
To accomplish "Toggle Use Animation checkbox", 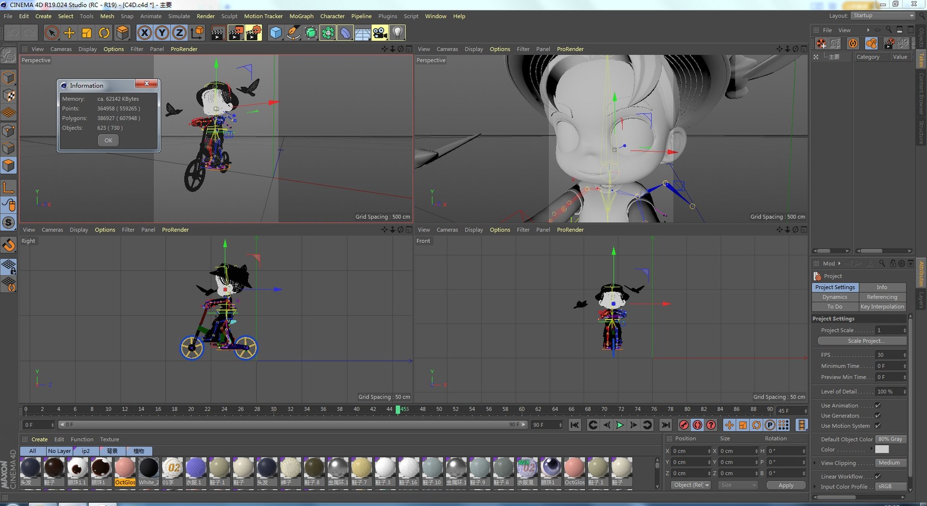I will [x=878, y=406].
